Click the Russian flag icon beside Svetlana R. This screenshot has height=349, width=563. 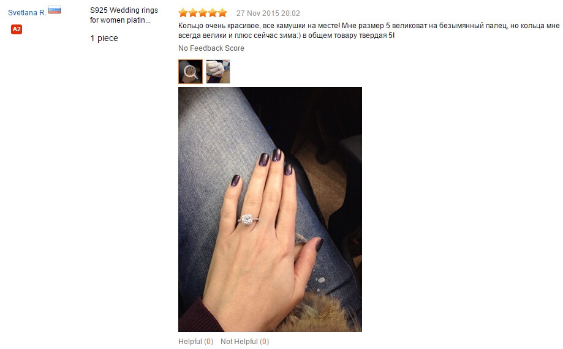coord(55,10)
